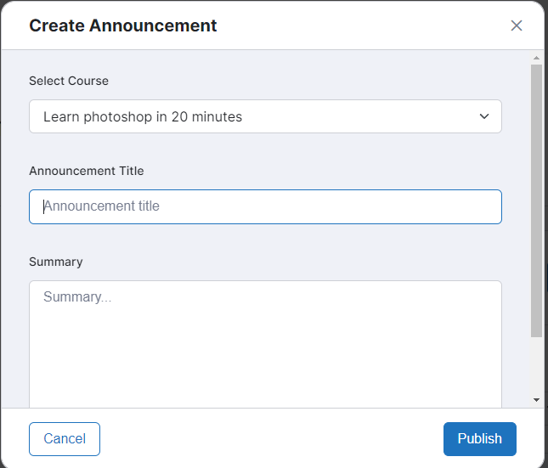Click the chevron arrow in course selector
This screenshot has height=468, width=548.
[x=484, y=116]
